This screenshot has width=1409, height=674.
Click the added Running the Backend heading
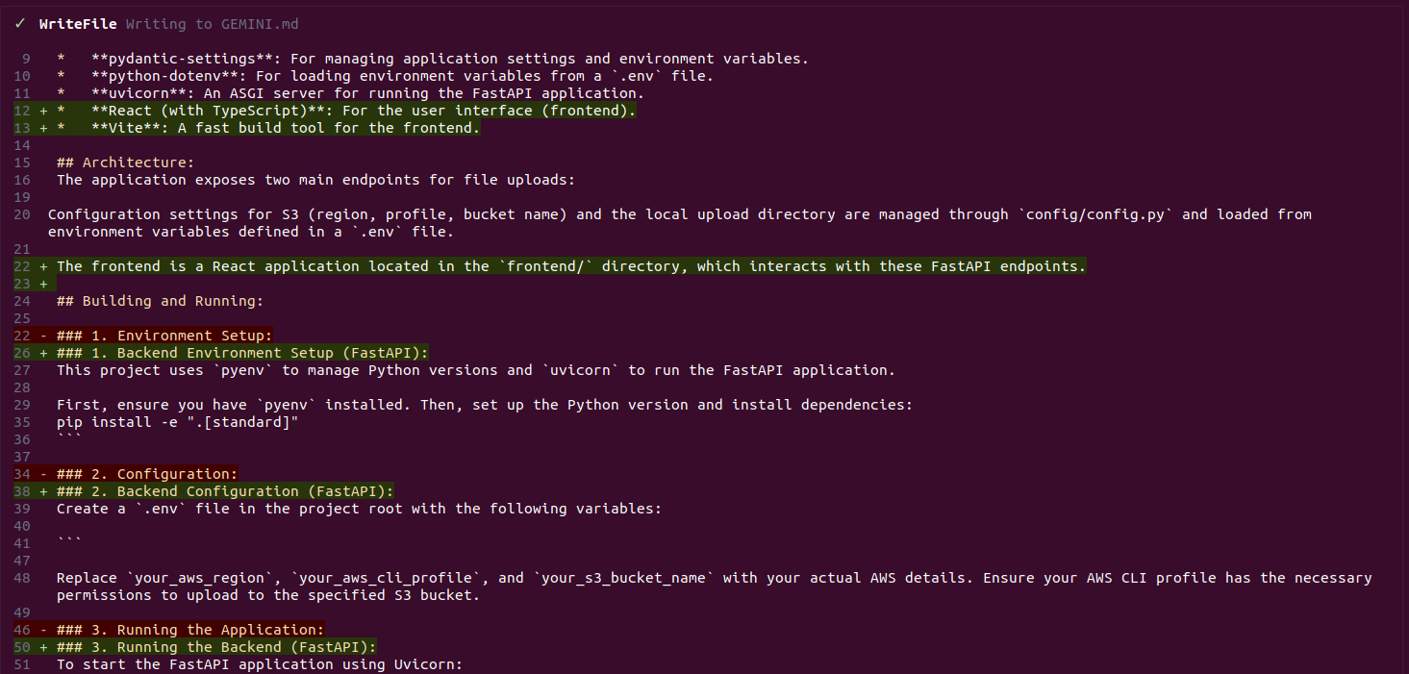point(216,647)
